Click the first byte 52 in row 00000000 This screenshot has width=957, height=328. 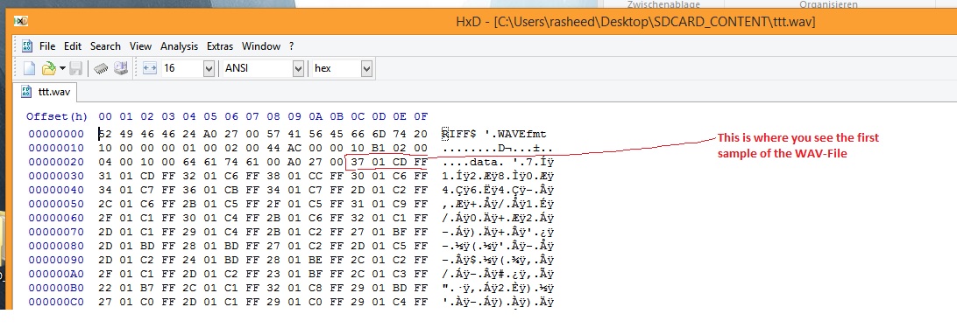[x=105, y=134]
